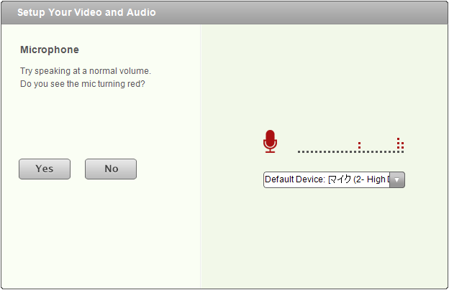Click the left end of the level meter

[x=299, y=151]
